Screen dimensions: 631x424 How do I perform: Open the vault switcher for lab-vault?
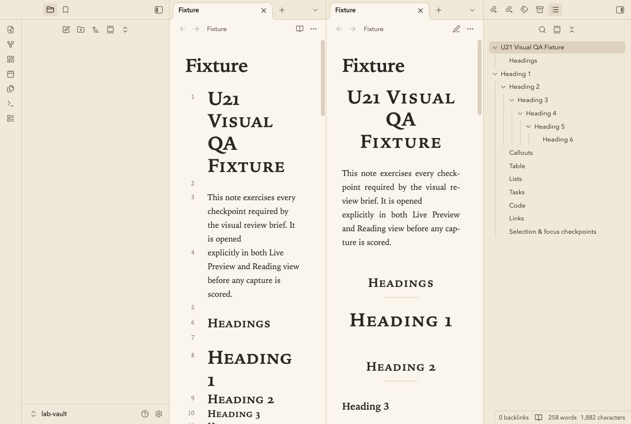pyautogui.click(x=49, y=414)
